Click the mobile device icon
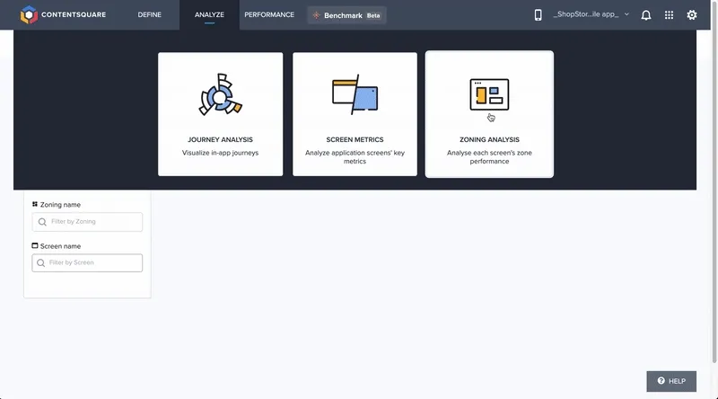This screenshot has height=399, width=718. coord(538,15)
